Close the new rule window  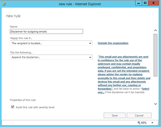click(x=153, y=3)
